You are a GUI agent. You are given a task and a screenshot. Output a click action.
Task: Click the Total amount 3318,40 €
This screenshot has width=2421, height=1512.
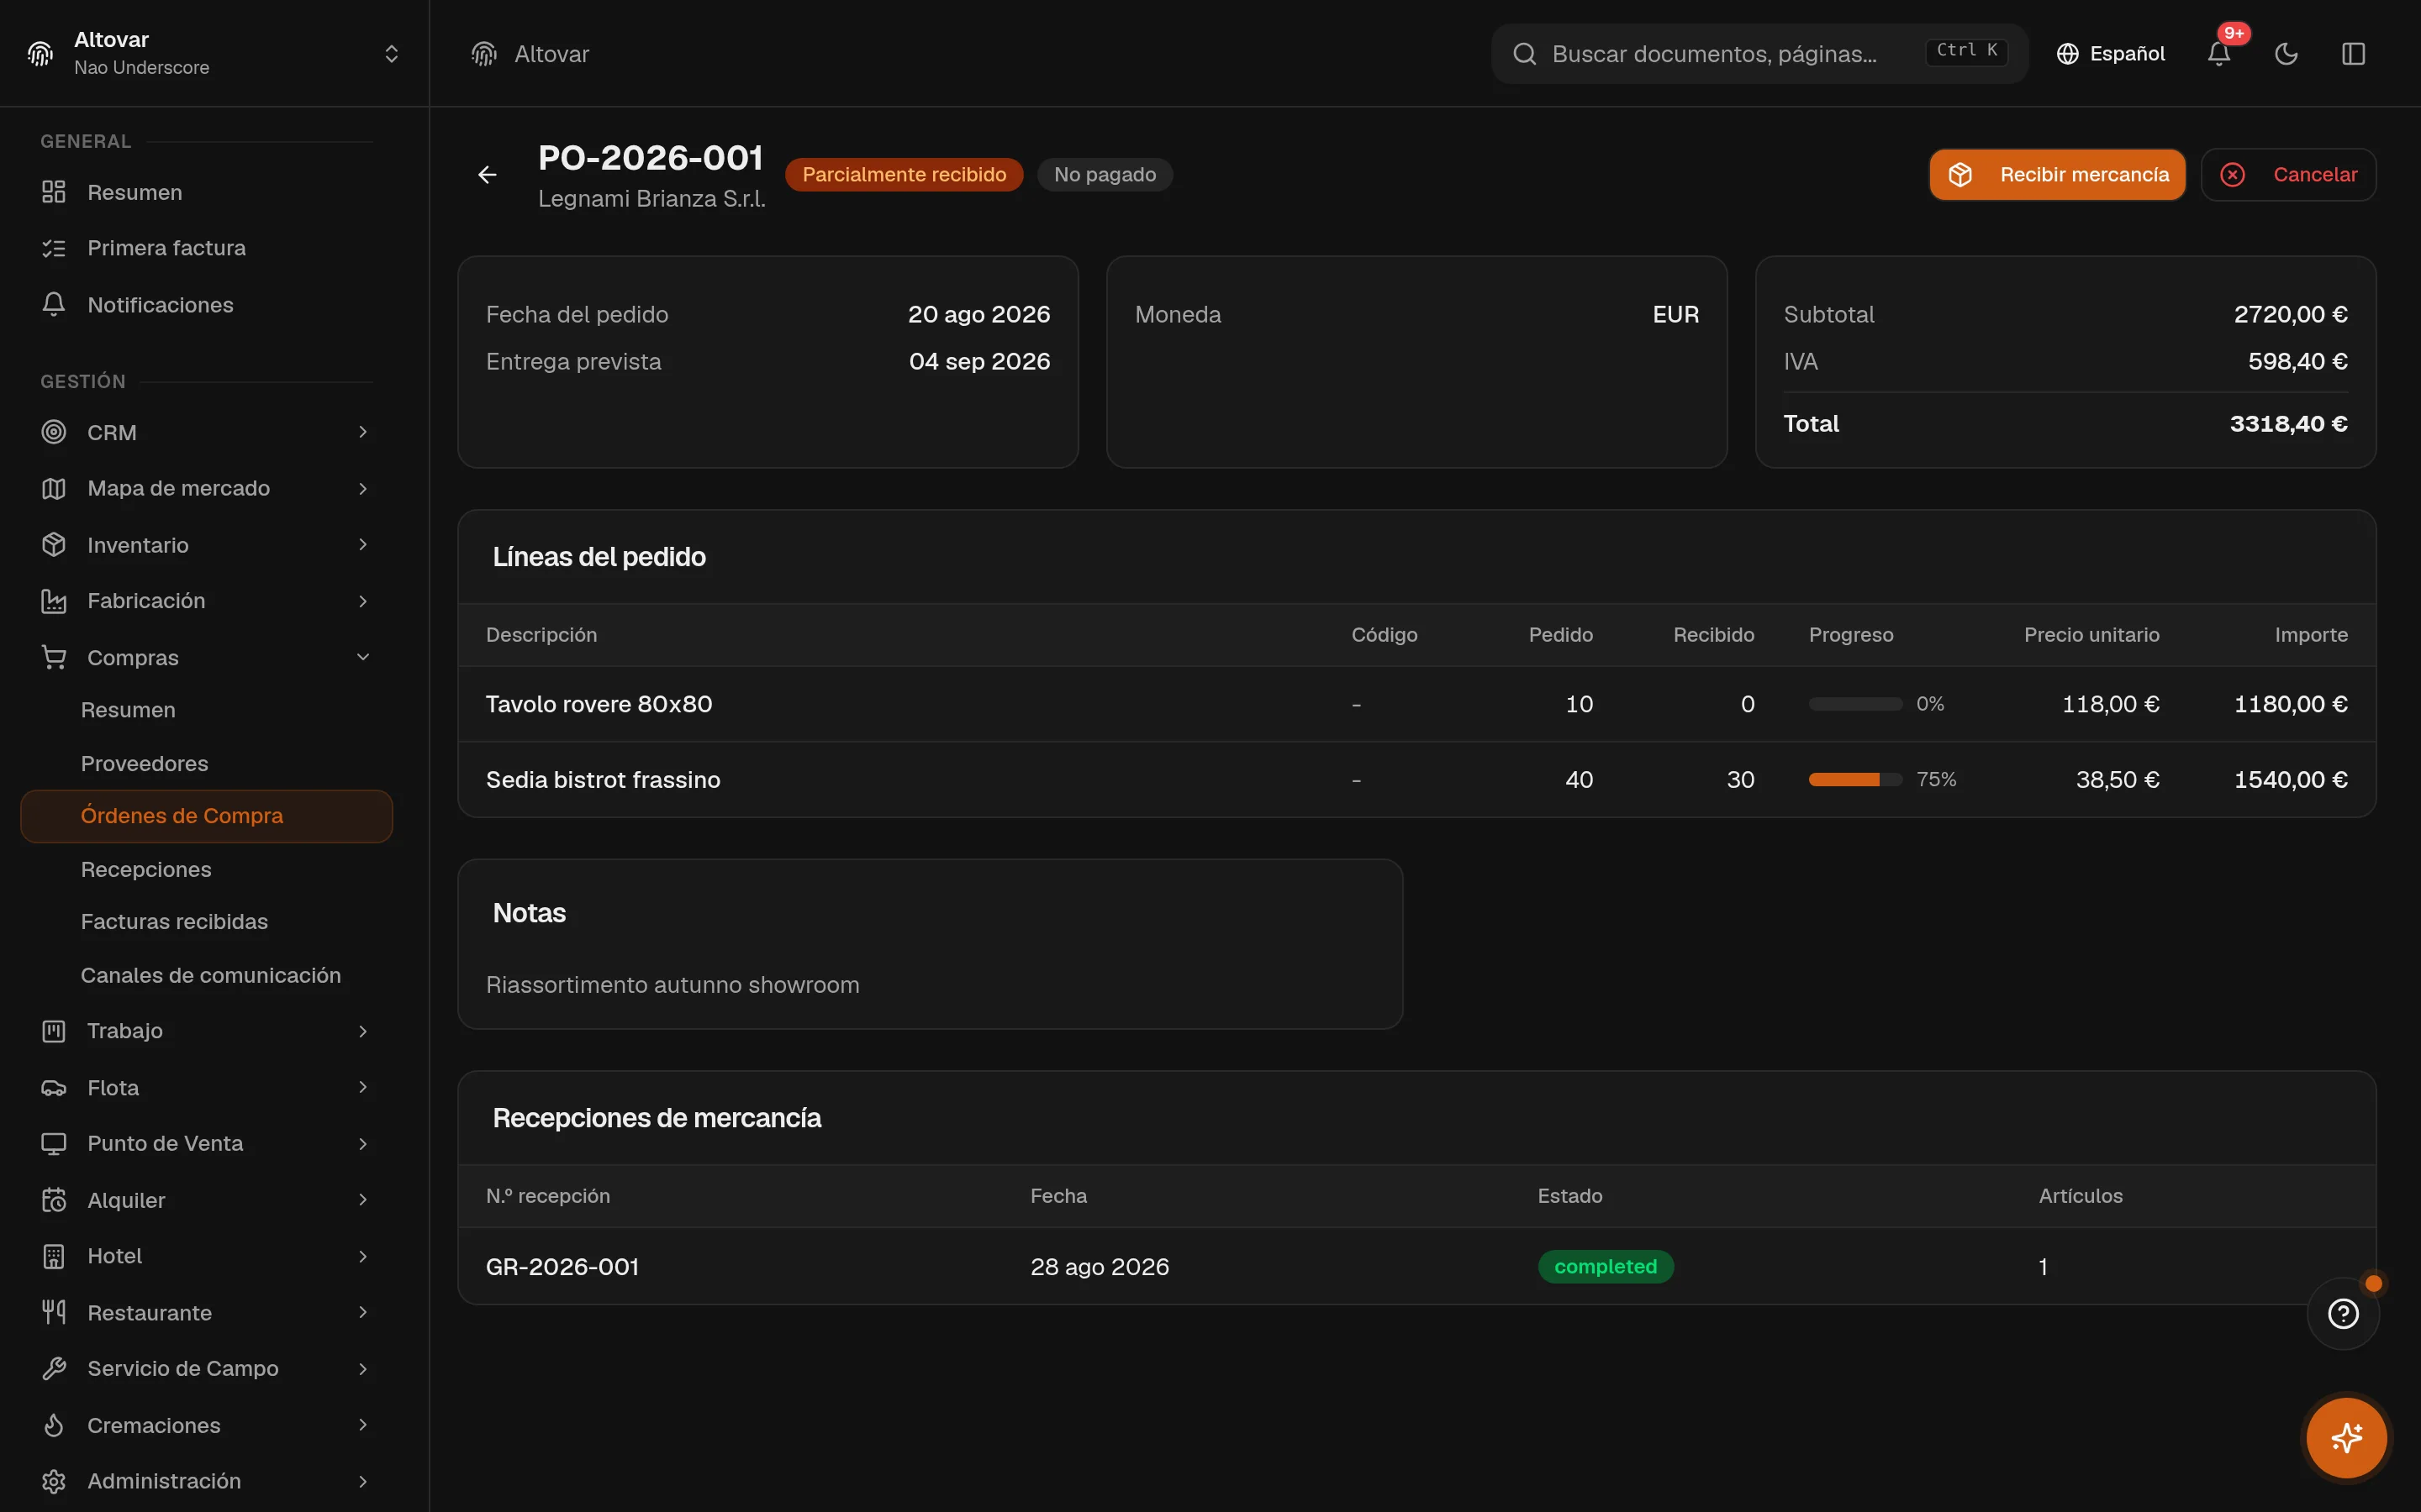point(2288,424)
